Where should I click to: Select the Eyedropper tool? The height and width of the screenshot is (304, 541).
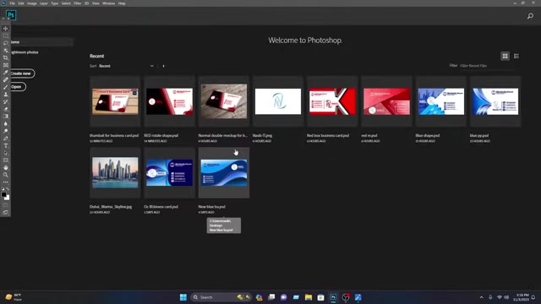6,73
